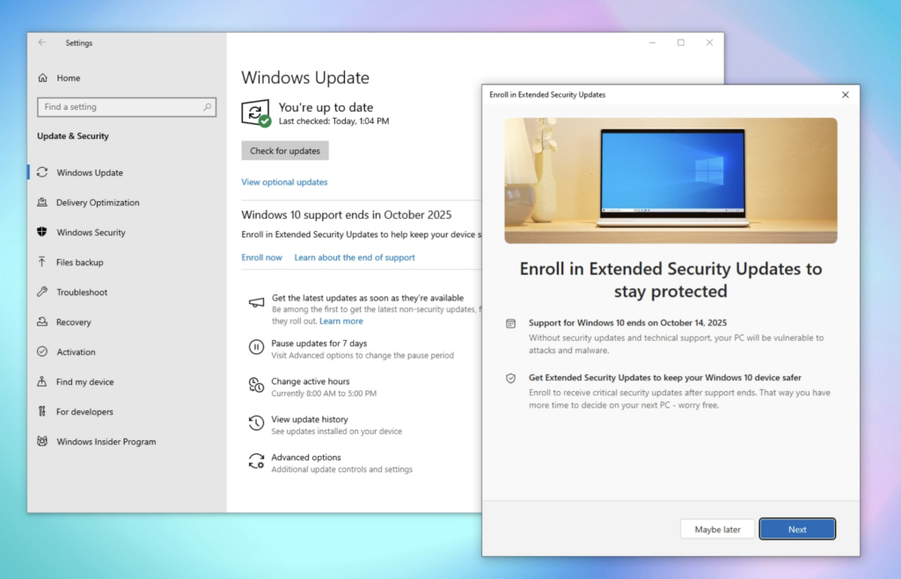
Task: Click "Get the latest updates as soon as they're available"
Action: pyautogui.click(x=368, y=298)
